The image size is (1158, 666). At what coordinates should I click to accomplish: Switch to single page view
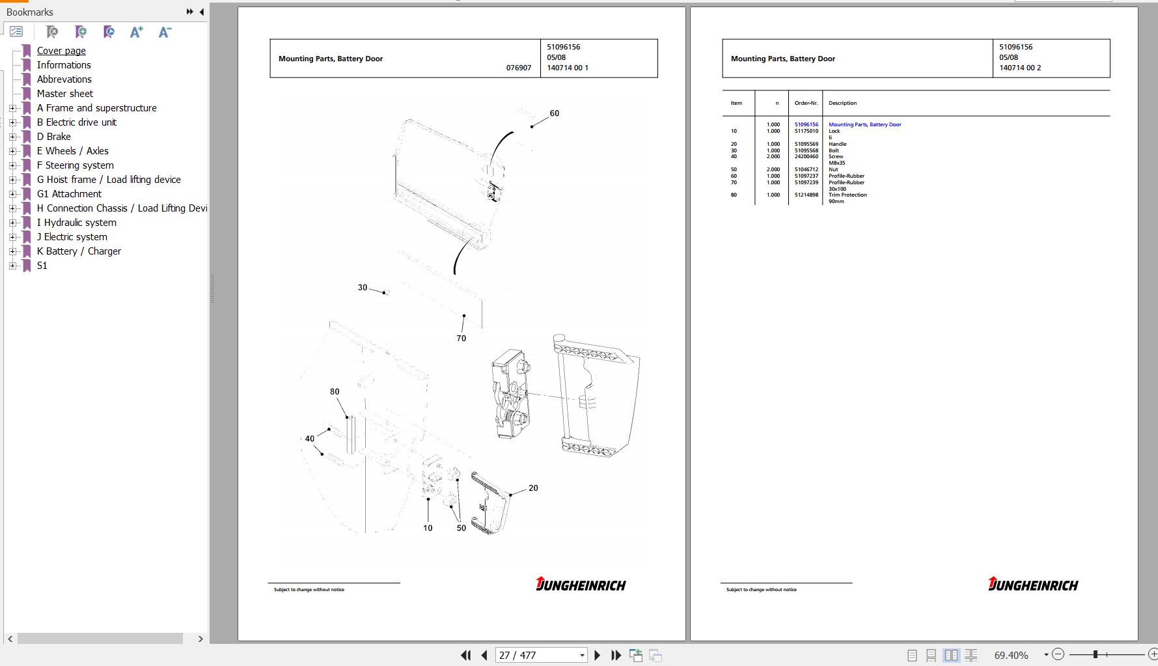[912, 656]
